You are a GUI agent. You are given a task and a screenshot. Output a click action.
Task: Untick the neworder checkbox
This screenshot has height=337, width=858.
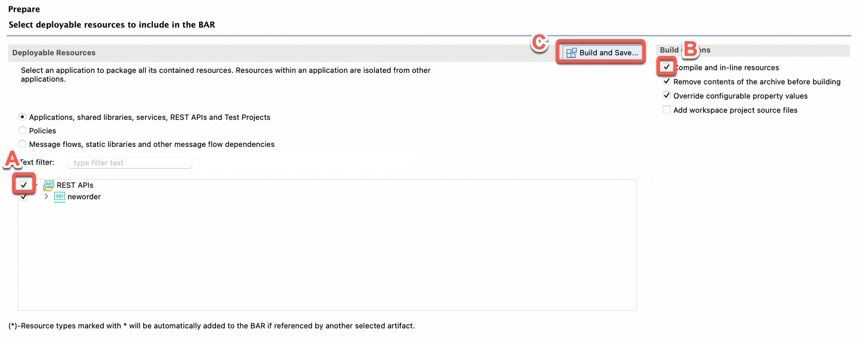[24, 198]
